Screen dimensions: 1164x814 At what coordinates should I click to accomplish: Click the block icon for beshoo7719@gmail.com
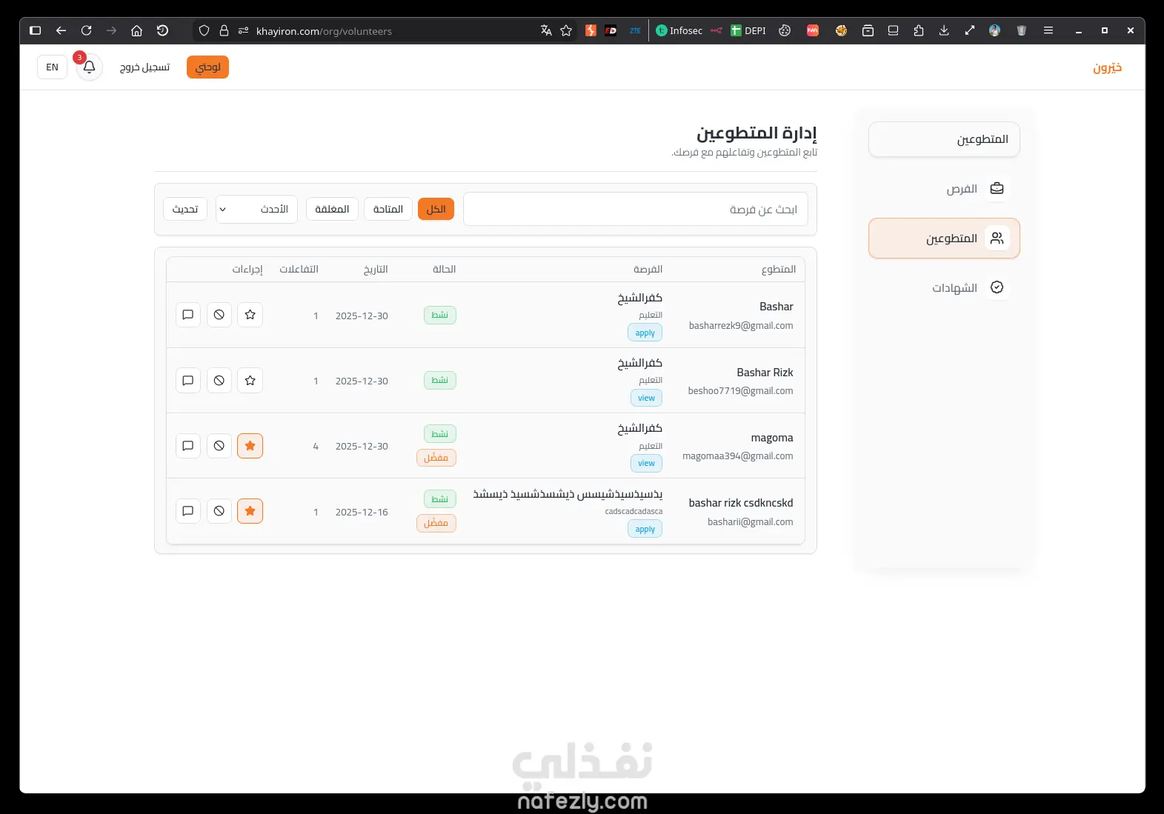pyautogui.click(x=219, y=380)
